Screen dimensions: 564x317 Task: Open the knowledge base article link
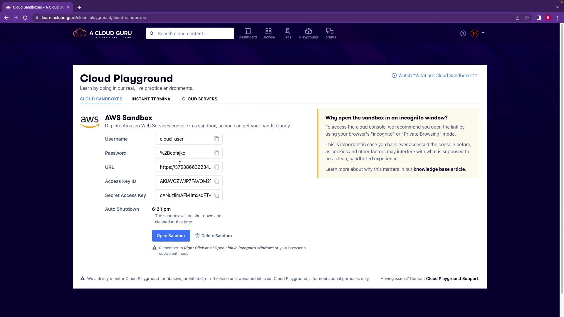439,169
